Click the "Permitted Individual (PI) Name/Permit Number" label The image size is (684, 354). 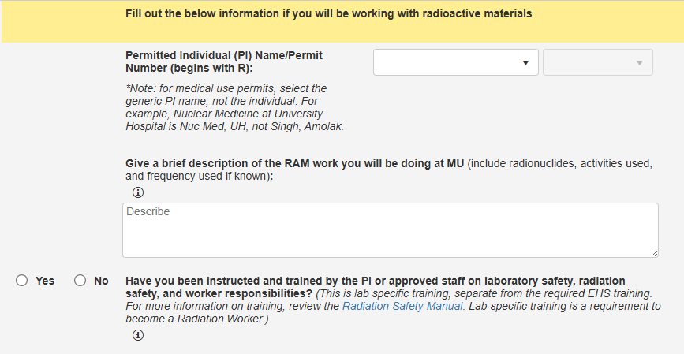(x=224, y=61)
